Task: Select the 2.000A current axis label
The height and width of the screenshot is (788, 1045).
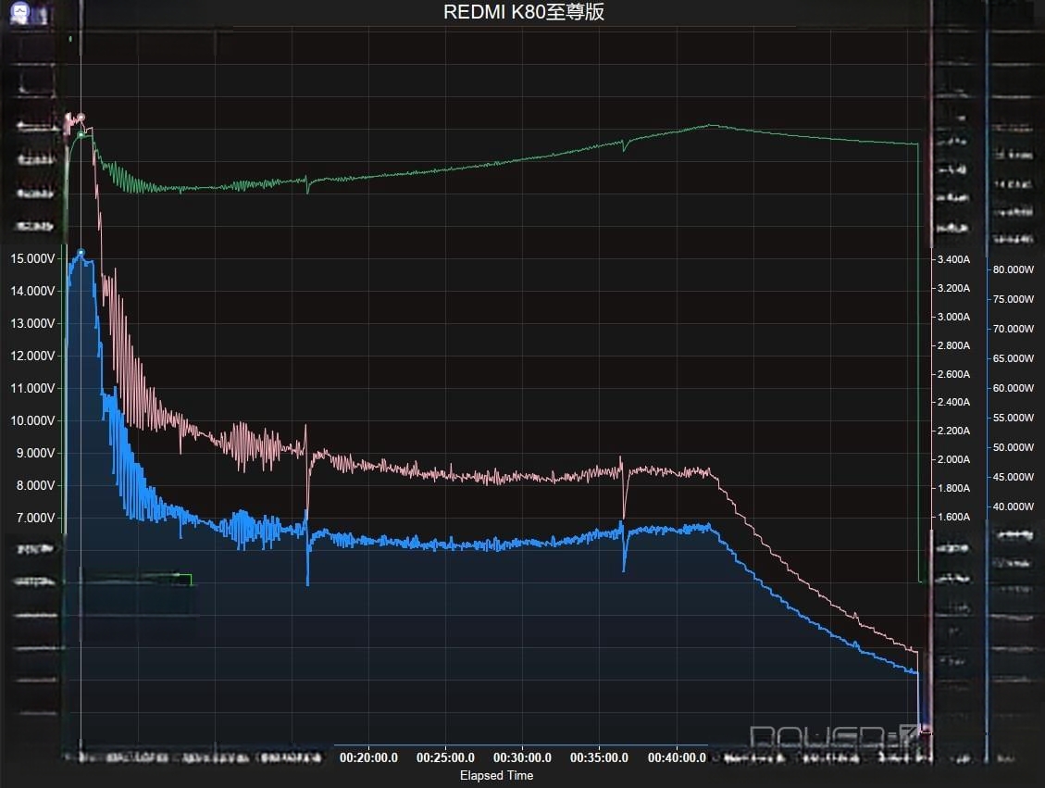Action: pos(953,459)
